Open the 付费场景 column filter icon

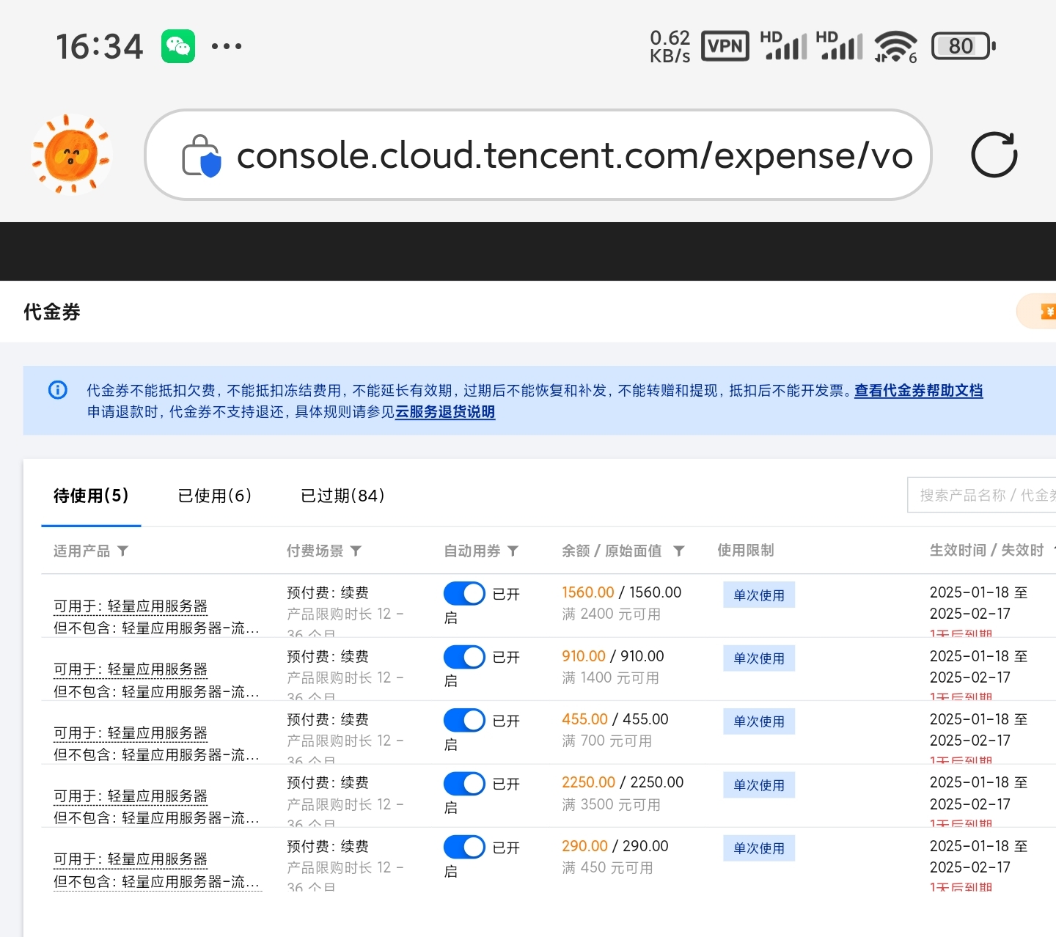pos(356,551)
